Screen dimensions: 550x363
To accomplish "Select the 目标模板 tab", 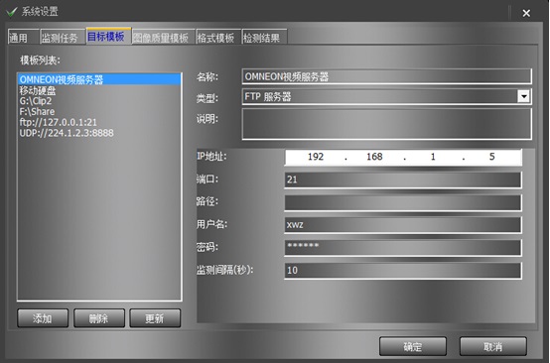I will 108,36.
